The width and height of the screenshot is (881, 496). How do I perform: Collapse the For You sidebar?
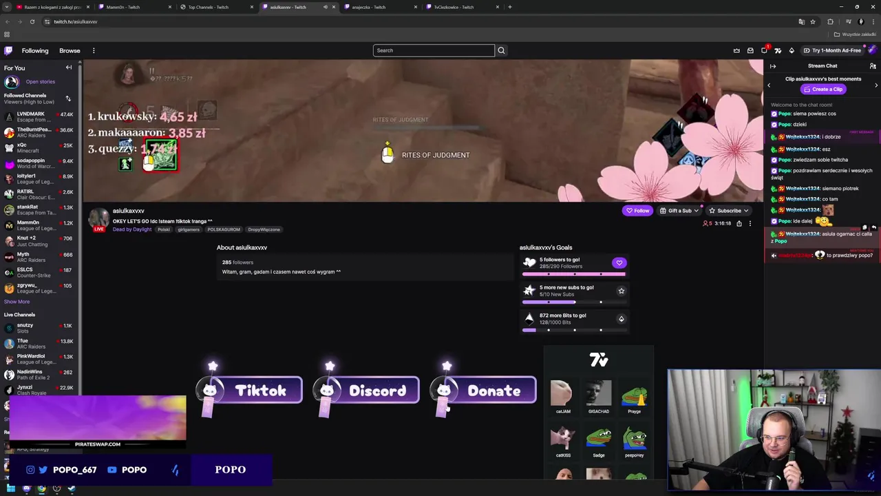click(x=69, y=68)
